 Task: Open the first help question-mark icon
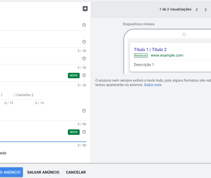pos(84,25)
